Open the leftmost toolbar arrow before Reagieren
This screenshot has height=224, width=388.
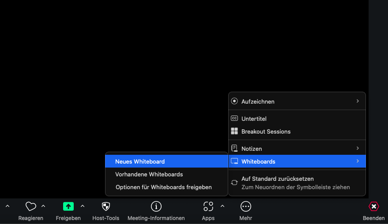click(x=7, y=206)
